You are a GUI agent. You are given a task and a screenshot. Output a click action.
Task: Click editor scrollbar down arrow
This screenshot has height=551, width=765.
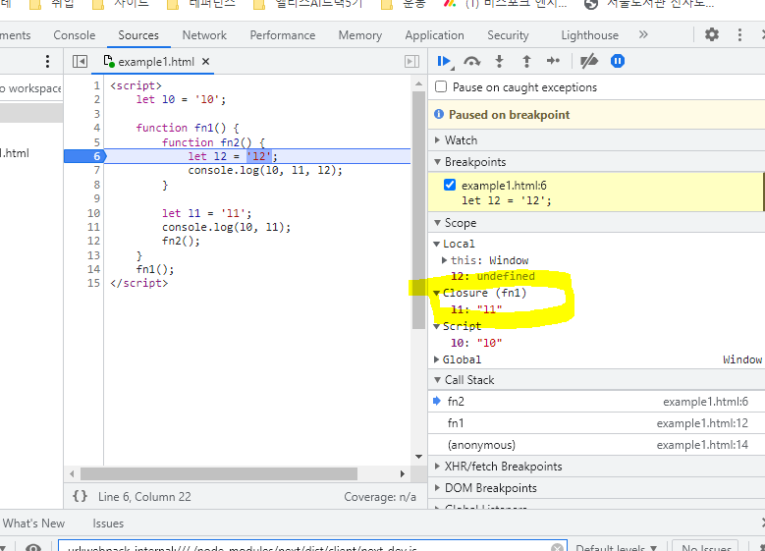point(418,458)
